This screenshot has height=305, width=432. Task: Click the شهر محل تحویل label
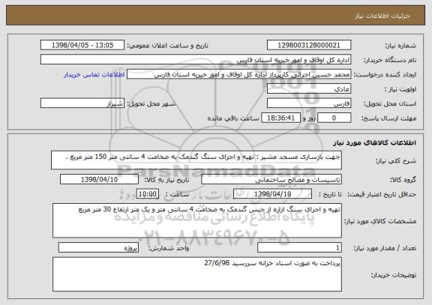[x=151, y=103]
